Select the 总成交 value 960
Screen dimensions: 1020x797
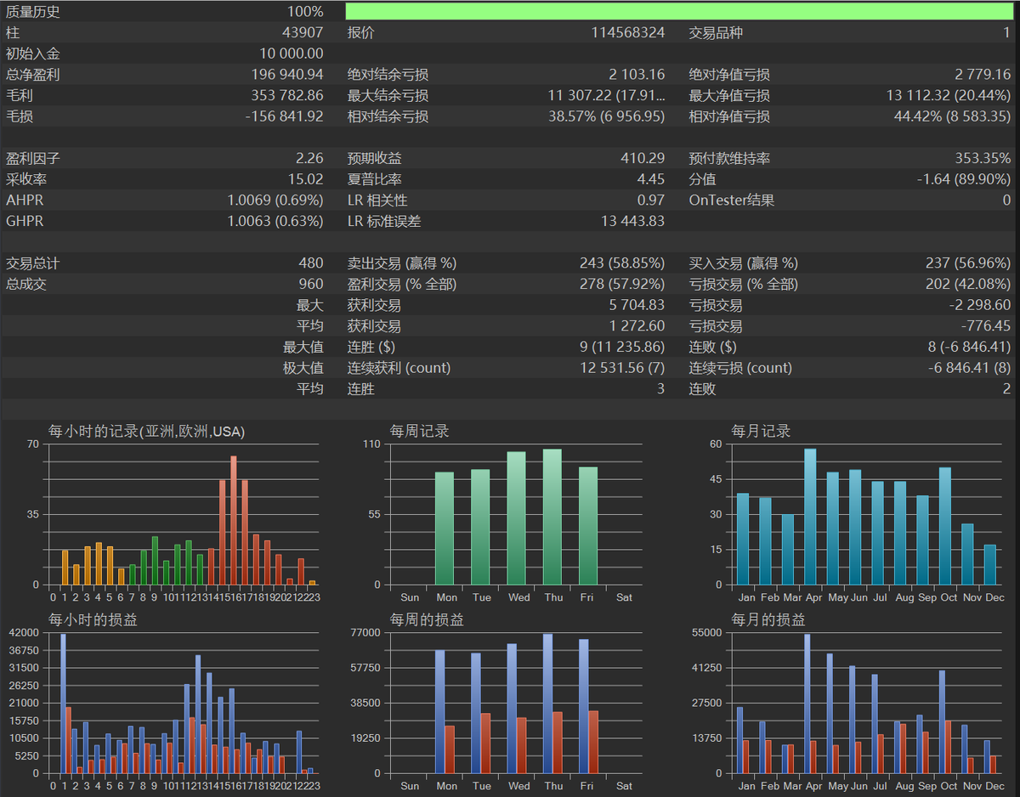click(x=311, y=284)
